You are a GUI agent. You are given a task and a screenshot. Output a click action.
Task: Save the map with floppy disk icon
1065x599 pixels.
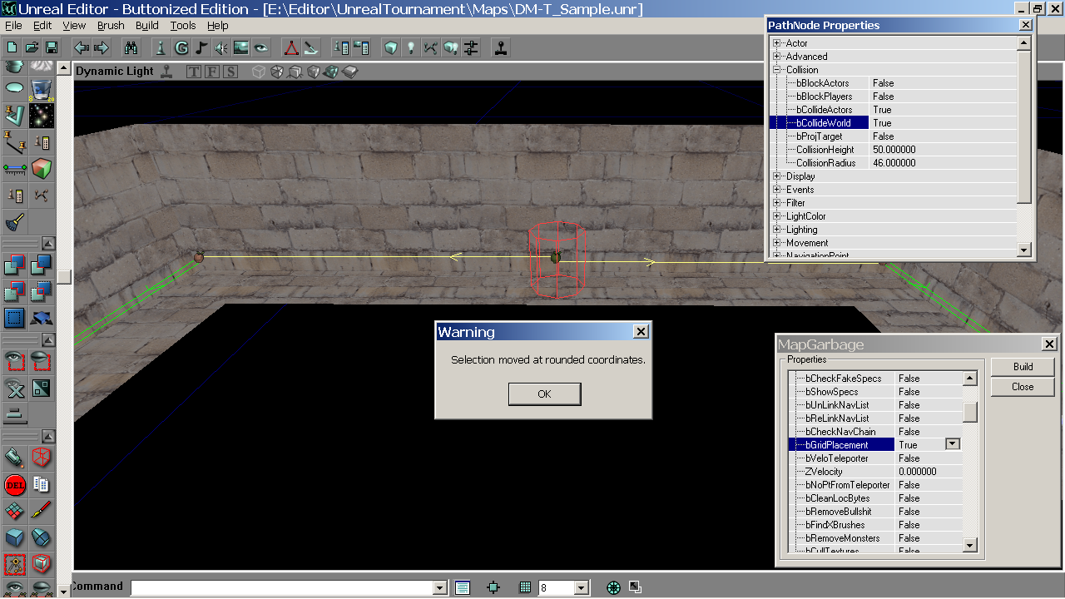[x=51, y=47]
